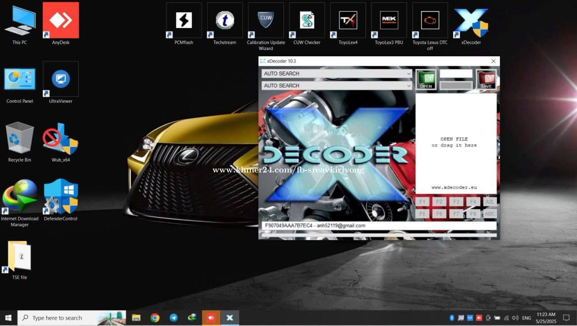The width and height of the screenshot is (577, 326).
Task: Select the Control Panel desktop icon
Action: pyautogui.click(x=20, y=85)
